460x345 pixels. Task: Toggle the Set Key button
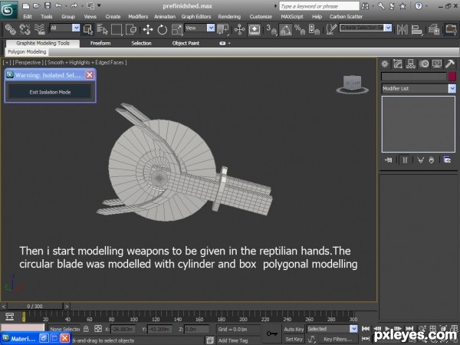click(x=294, y=339)
